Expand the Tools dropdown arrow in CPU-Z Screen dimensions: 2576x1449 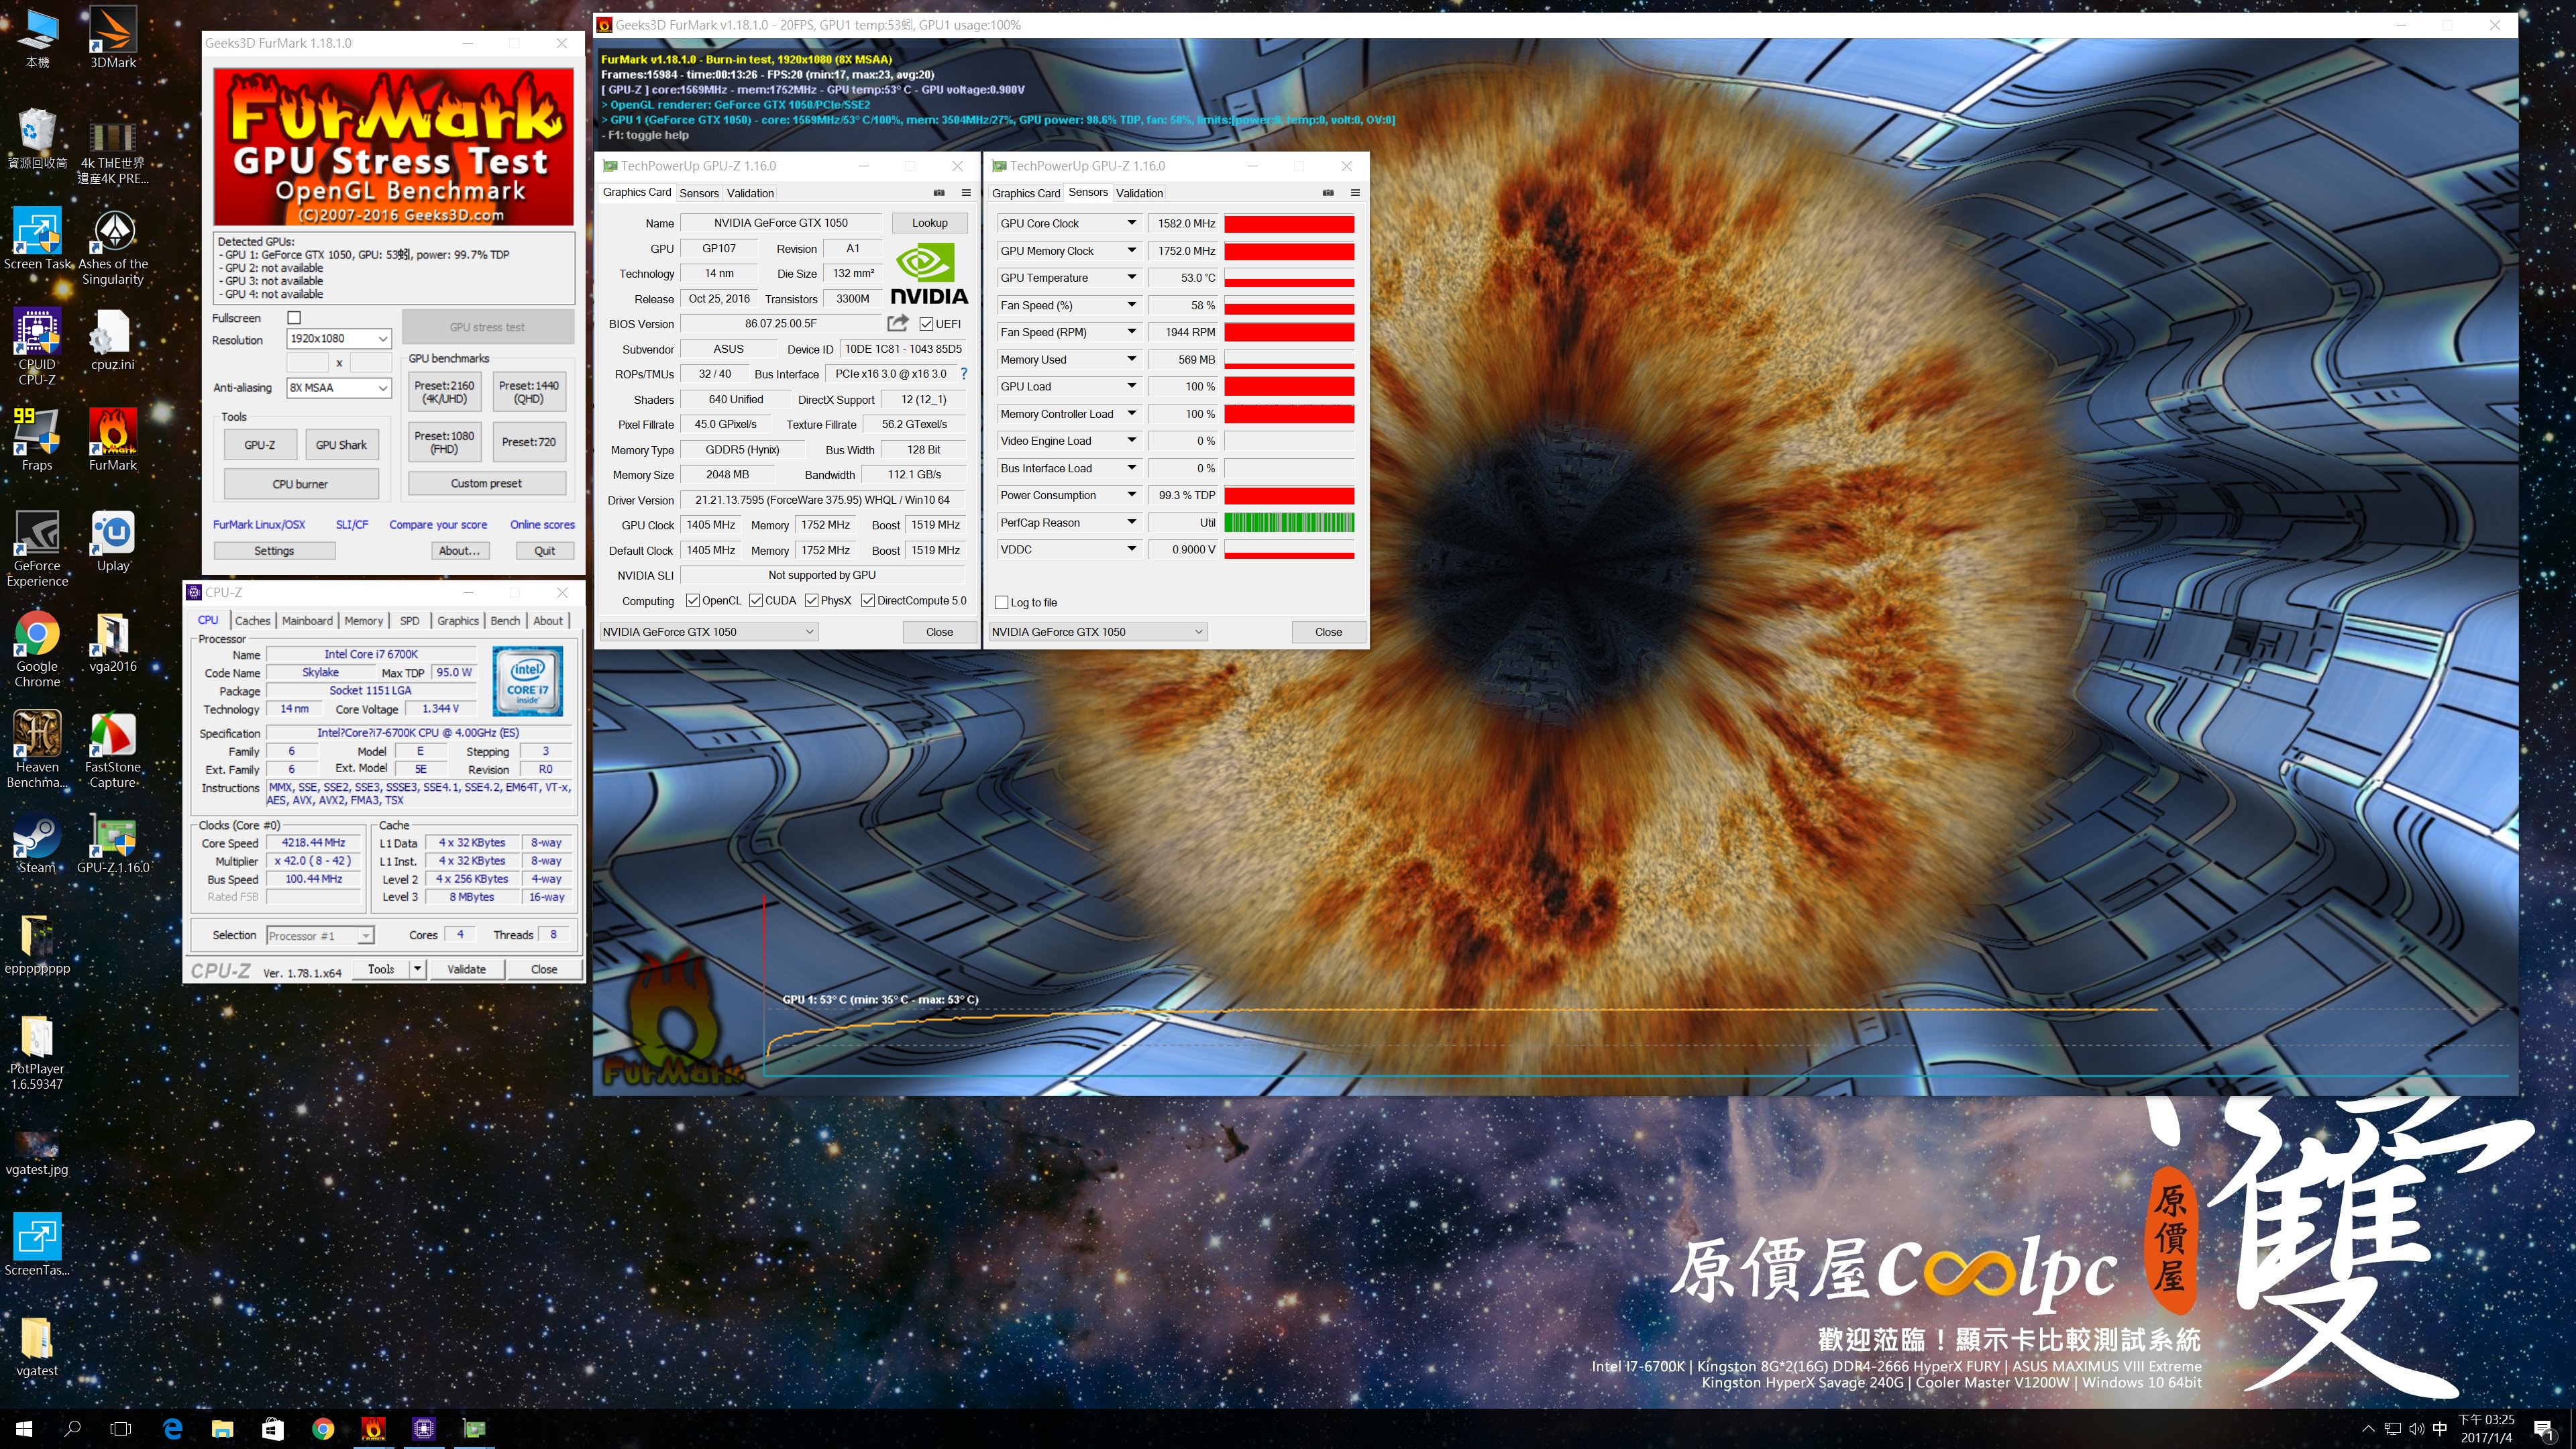click(x=417, y=969)
